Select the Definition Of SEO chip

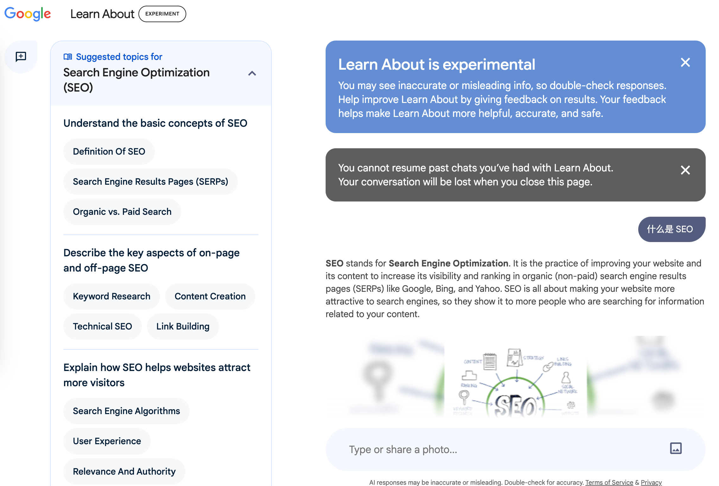(x=109, y=151)
